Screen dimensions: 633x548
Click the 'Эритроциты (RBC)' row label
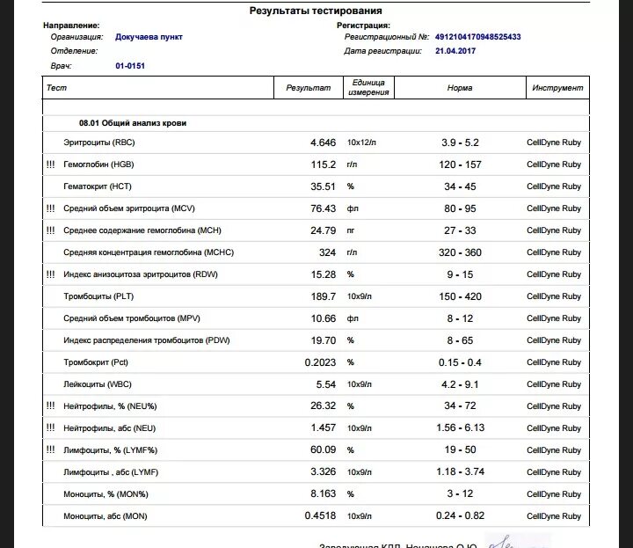tap(98, 142)
